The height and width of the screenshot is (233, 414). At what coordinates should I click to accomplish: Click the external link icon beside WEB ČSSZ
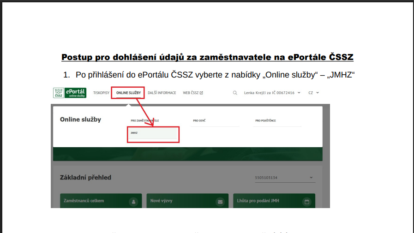point(201,93)
